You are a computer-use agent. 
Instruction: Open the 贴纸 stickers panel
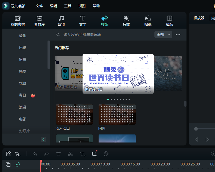point(148,21)
